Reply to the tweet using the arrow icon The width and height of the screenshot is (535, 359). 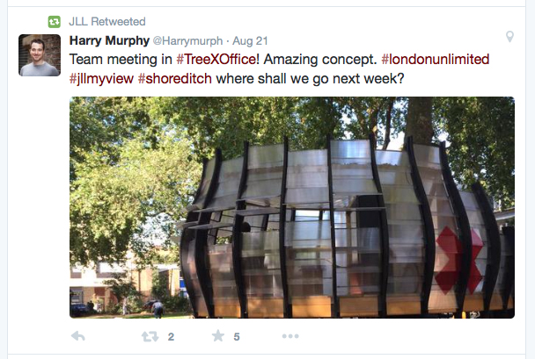78,336
